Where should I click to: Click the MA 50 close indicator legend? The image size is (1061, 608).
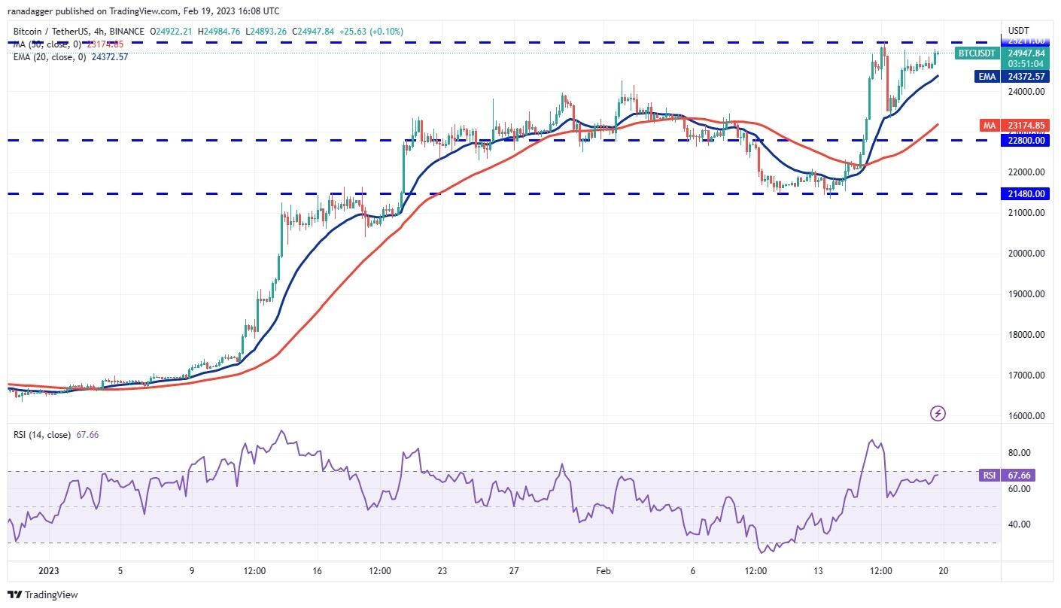pos(68,44)
